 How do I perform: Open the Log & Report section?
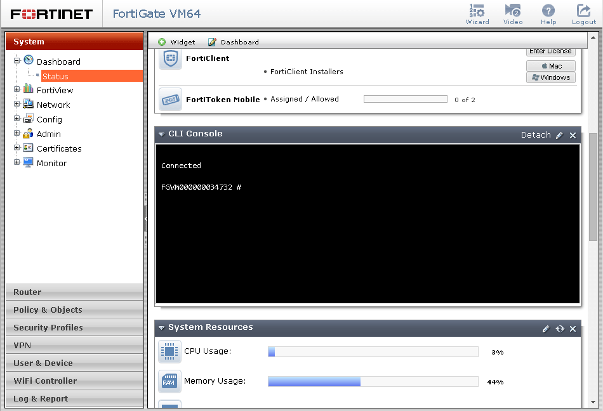[74, 398]
